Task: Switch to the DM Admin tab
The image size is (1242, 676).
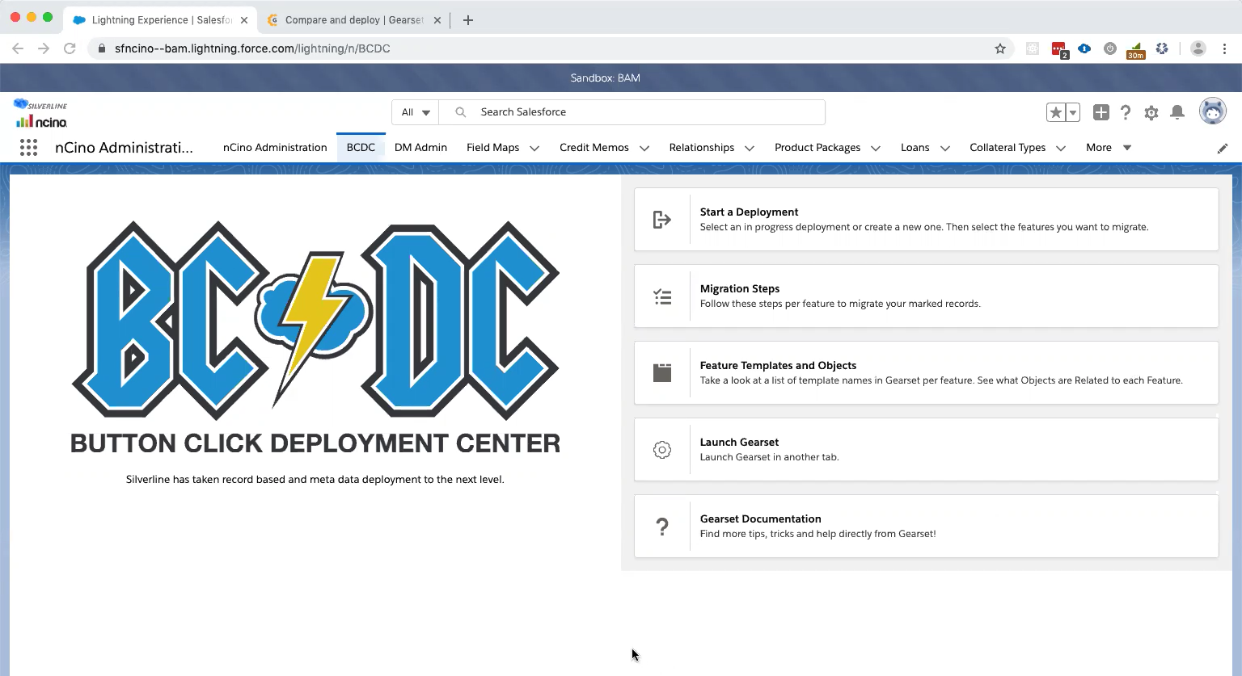Action: tap(420, 148)
